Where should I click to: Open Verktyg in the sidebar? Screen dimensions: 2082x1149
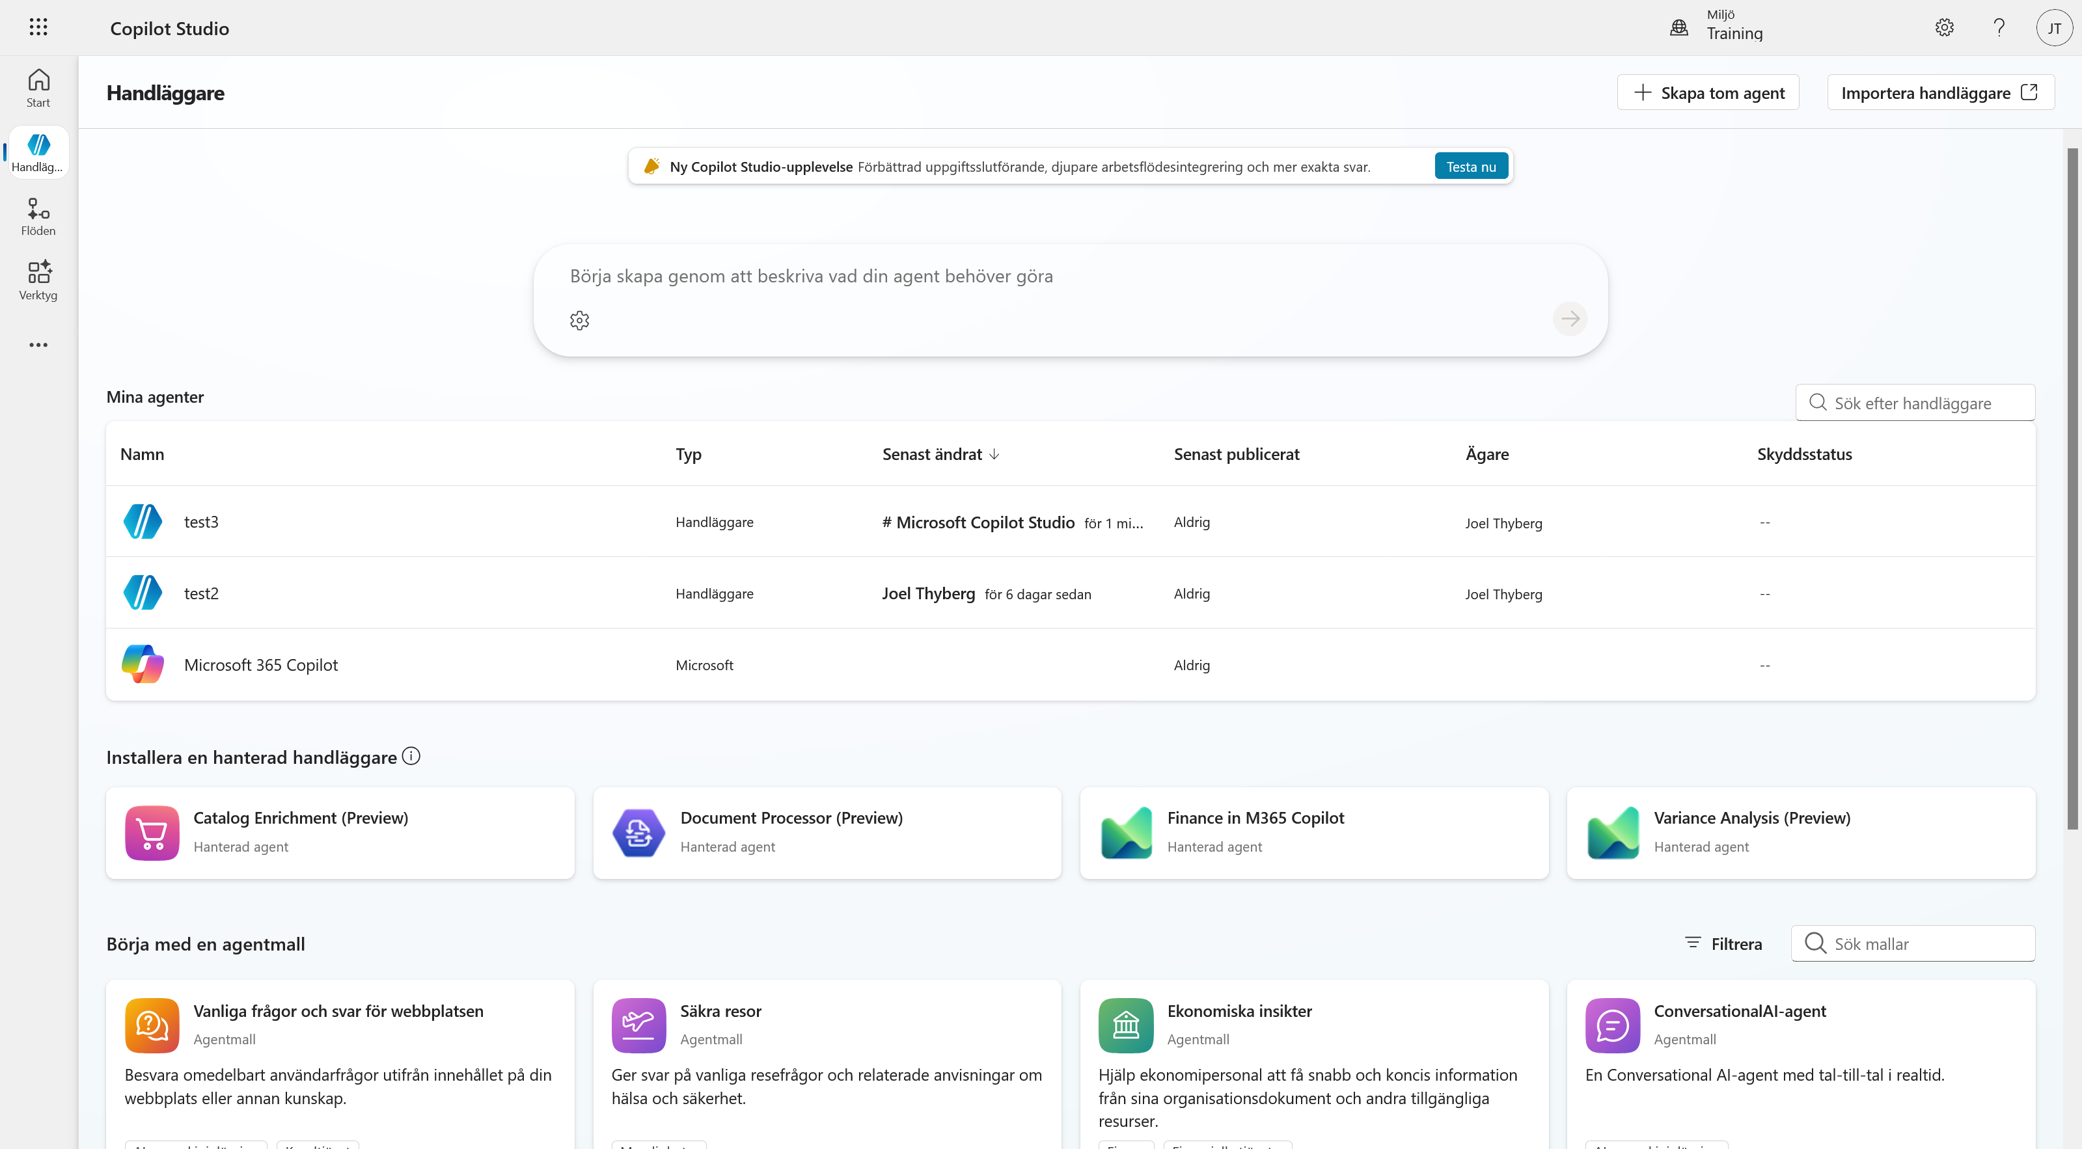pyautogui.click(x=38, y=280)
